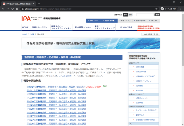Open the お問い合わせ link
Screen dimensions: 184x126
click(x=140, y=21)
